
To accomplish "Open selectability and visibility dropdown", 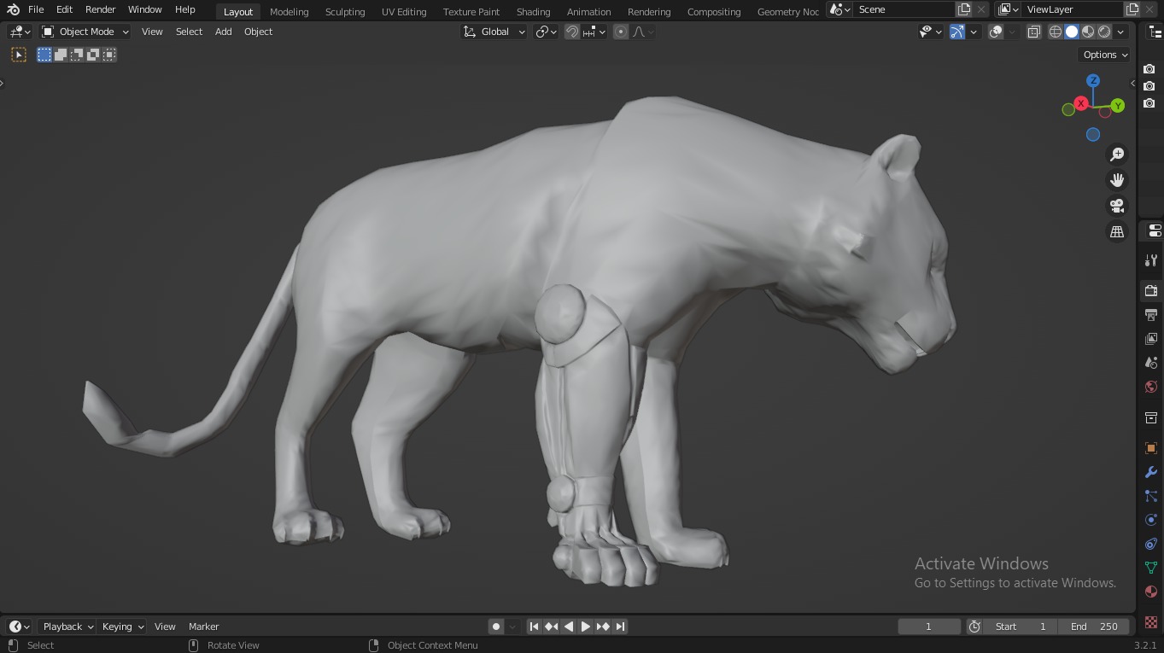I will (x=931, y=32).
